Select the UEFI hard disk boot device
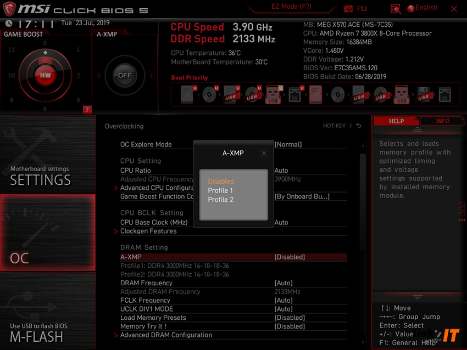 pyautogui.click(x=188, y=94)
